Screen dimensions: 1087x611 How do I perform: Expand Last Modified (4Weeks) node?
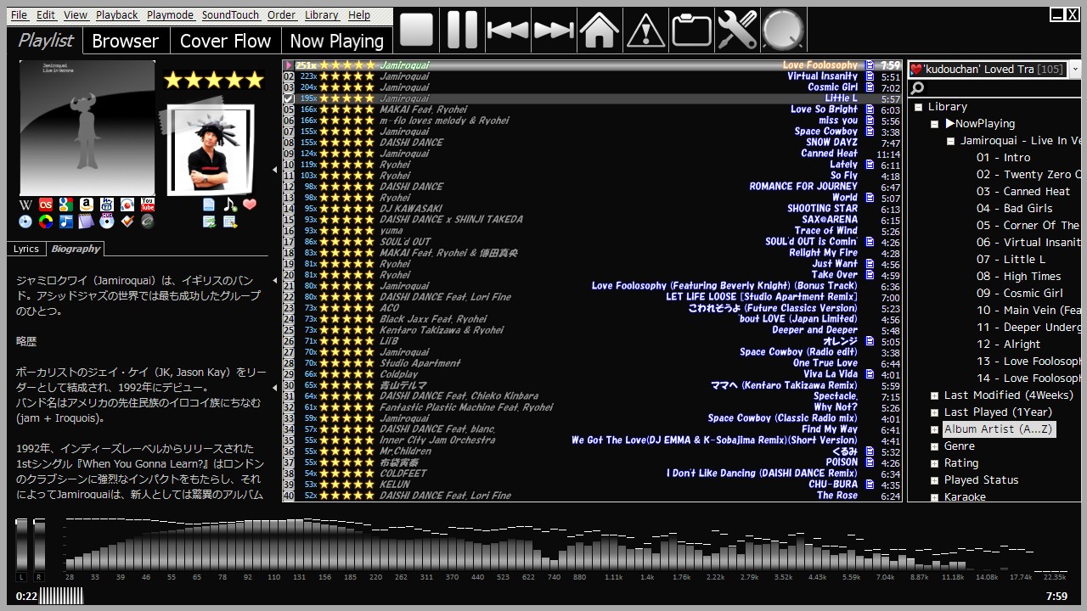click(x=934, y=395)
